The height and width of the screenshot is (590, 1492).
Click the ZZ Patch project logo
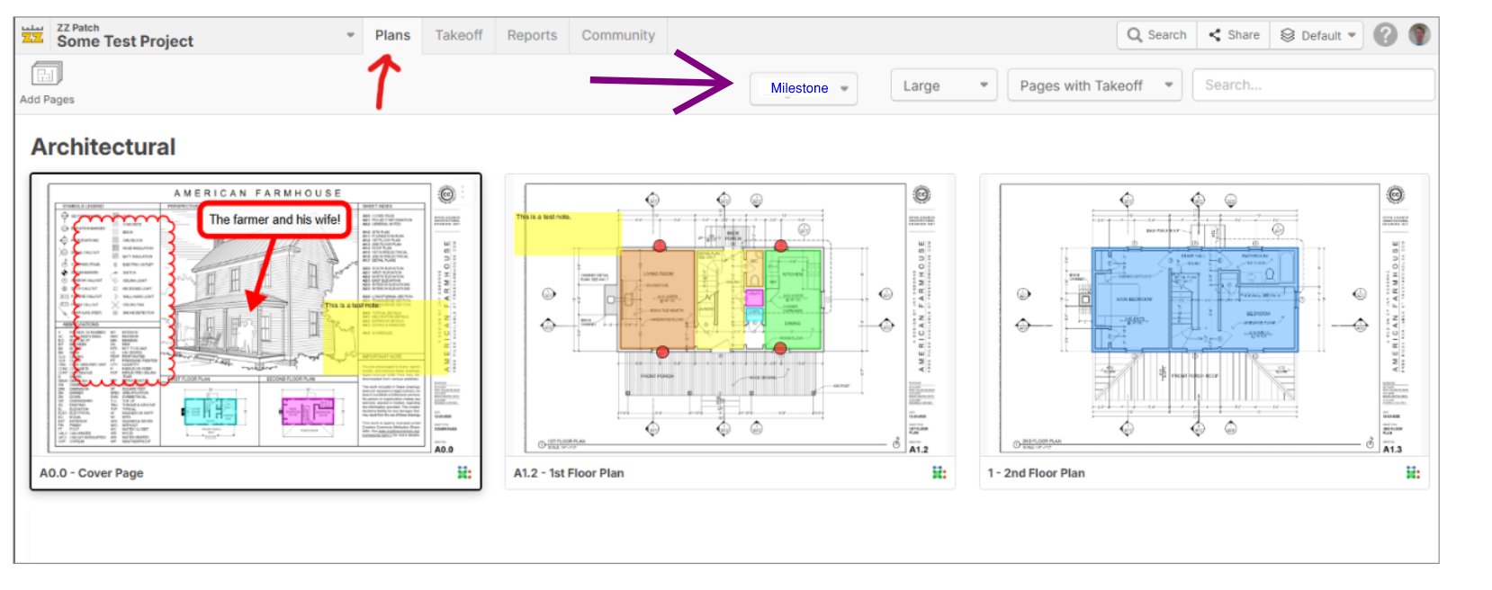point(32,35)
